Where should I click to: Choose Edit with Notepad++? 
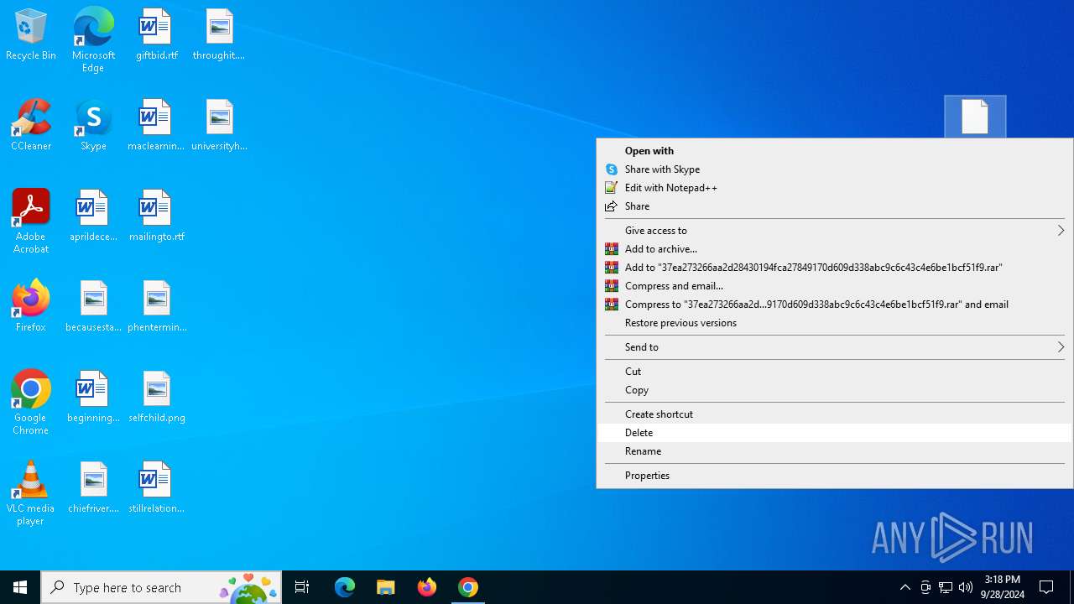pos(835,188)
